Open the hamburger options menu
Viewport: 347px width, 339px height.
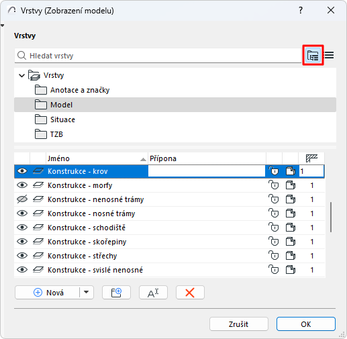(x=330, y=55)
